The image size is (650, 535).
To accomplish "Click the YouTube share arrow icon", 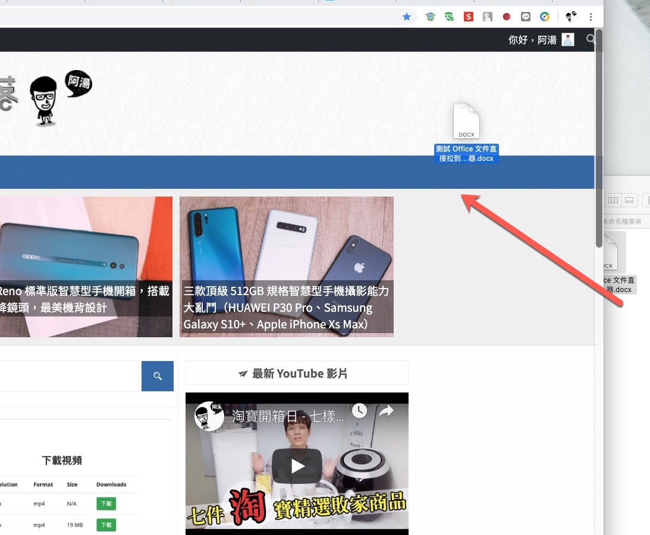I will point(387,411).
